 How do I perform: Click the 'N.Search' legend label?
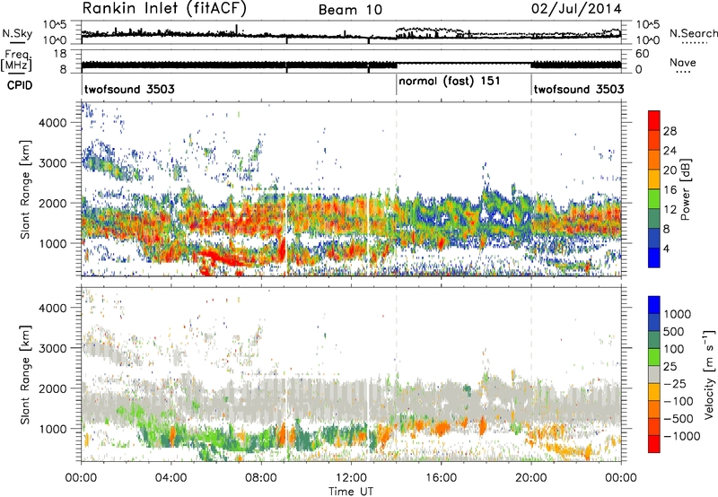pos(693,33)
